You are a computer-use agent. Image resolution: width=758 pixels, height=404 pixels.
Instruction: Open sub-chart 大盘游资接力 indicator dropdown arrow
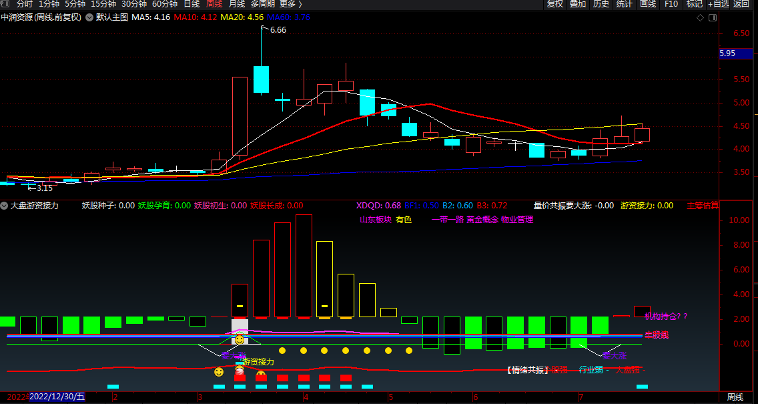pos(5,206)
